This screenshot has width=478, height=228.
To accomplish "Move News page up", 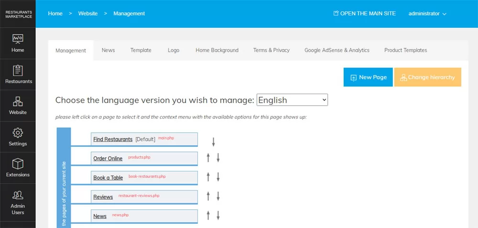I will 208,215.
